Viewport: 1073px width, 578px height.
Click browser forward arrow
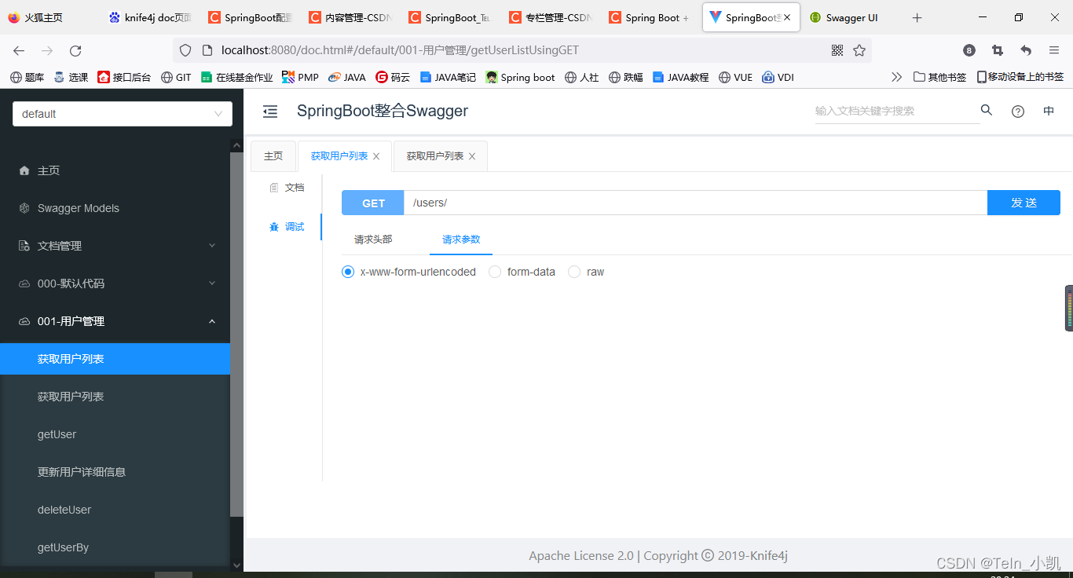[47, 50]
